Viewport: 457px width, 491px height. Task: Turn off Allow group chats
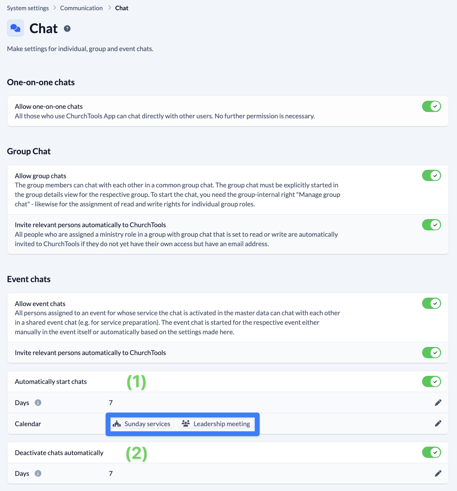[x=431, y=175]
